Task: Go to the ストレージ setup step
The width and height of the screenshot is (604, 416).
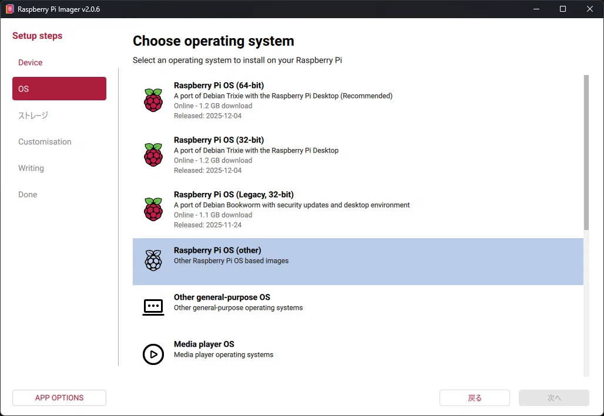Action: [33, 116]
